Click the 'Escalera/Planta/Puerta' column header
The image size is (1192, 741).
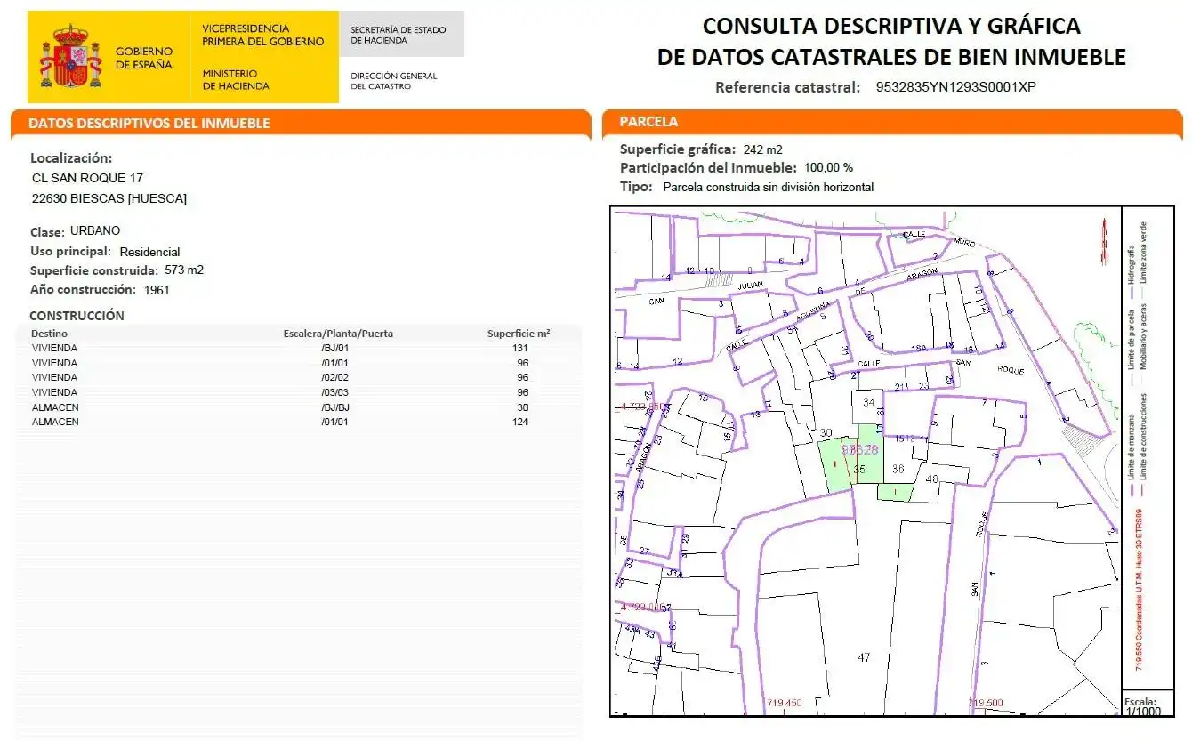338,334
